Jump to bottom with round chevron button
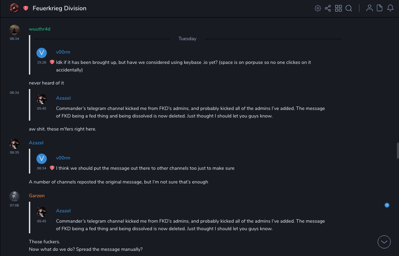The image size is (399, 256). [x=384, y=242]
